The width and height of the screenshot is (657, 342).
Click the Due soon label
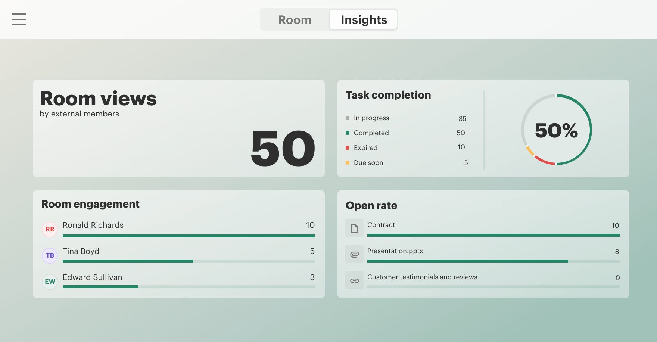pyautogui.click(x=368, y=163)
